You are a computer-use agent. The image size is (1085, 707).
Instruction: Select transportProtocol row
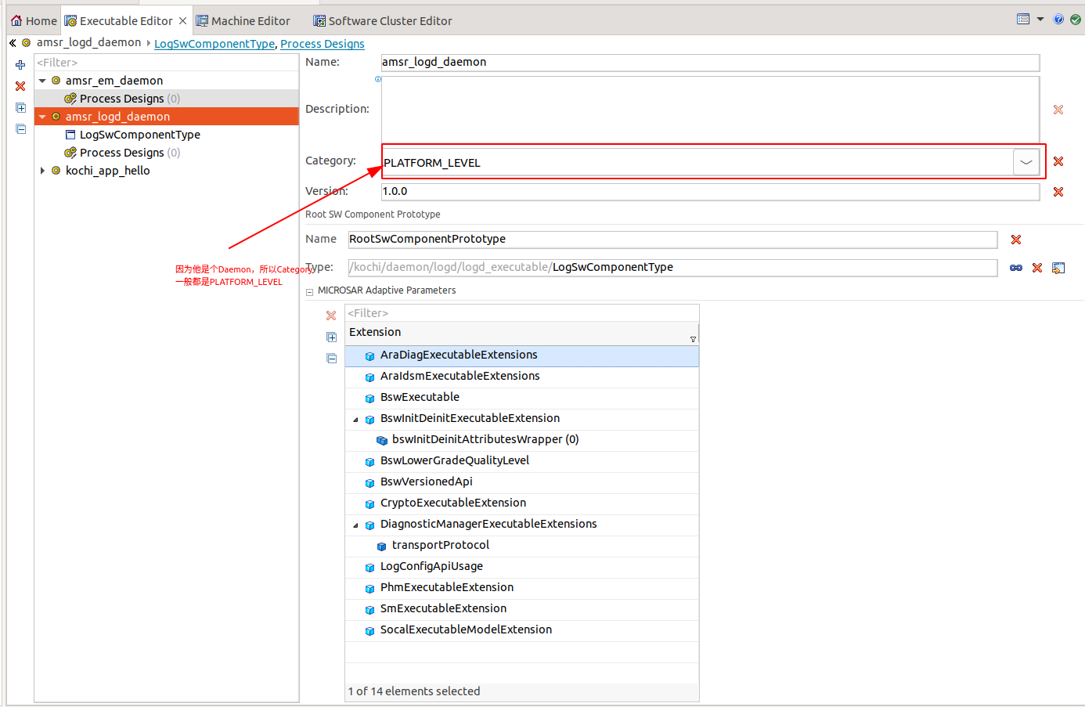point(521,546)
